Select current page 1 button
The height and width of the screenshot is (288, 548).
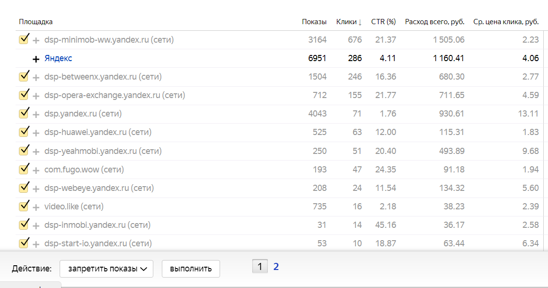(x=260, y=267)
